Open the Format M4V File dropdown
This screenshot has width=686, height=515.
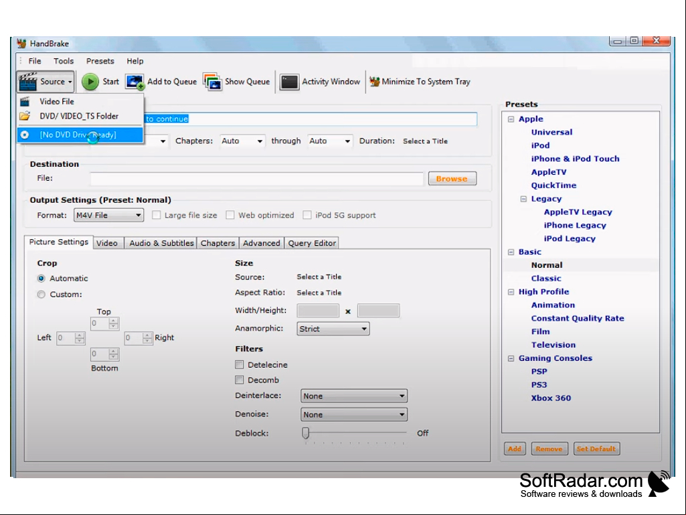pyautogui.click(x=108, y=215)
